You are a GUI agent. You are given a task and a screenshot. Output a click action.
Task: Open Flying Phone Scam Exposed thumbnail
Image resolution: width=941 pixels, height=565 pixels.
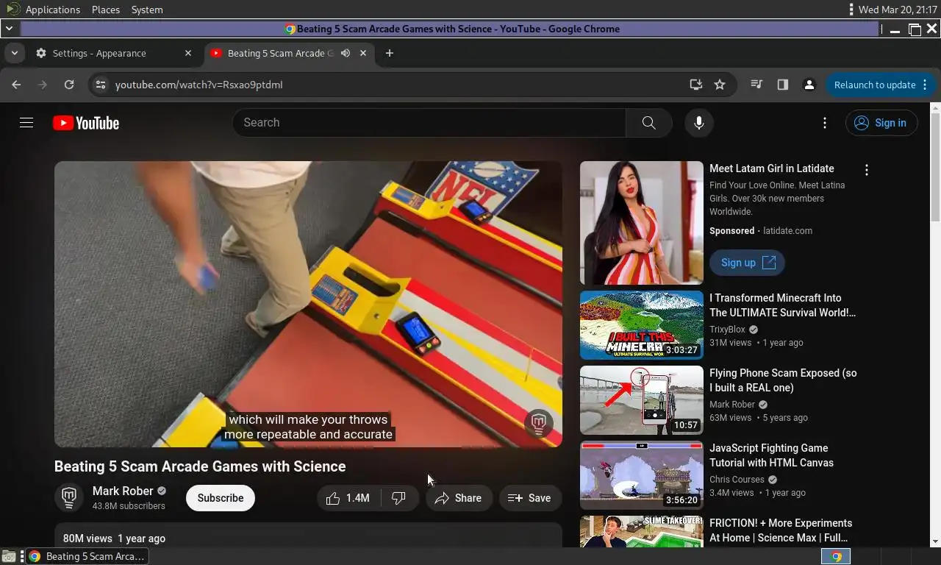click(641, 400)
